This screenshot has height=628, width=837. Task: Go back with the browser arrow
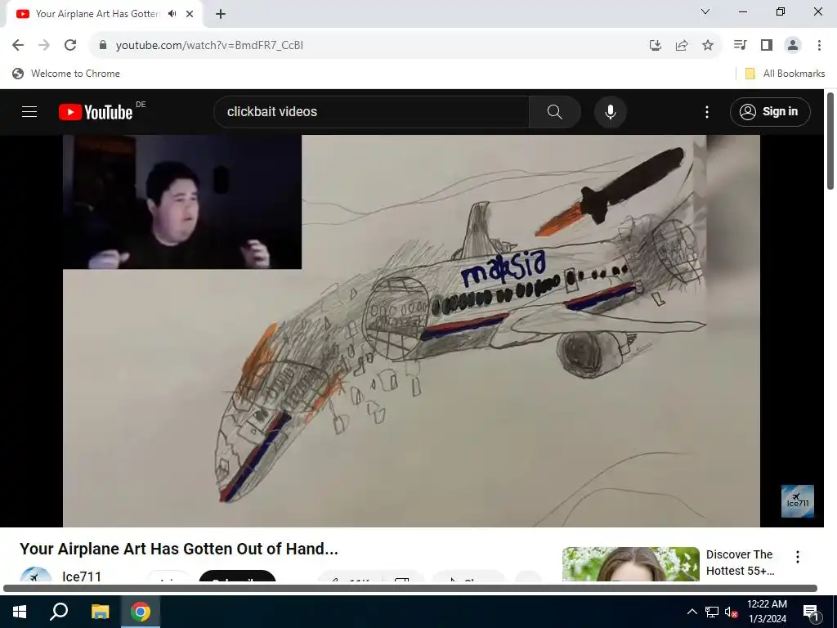click(18, 46)
